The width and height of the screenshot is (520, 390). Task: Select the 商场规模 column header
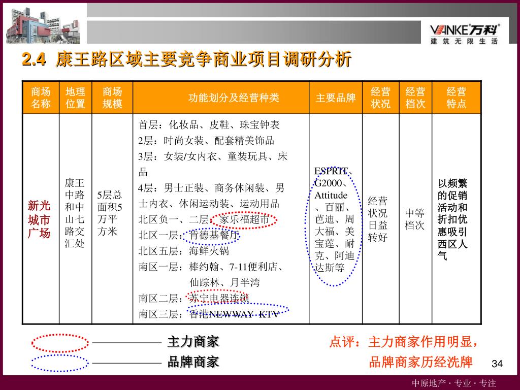[112, 97]
